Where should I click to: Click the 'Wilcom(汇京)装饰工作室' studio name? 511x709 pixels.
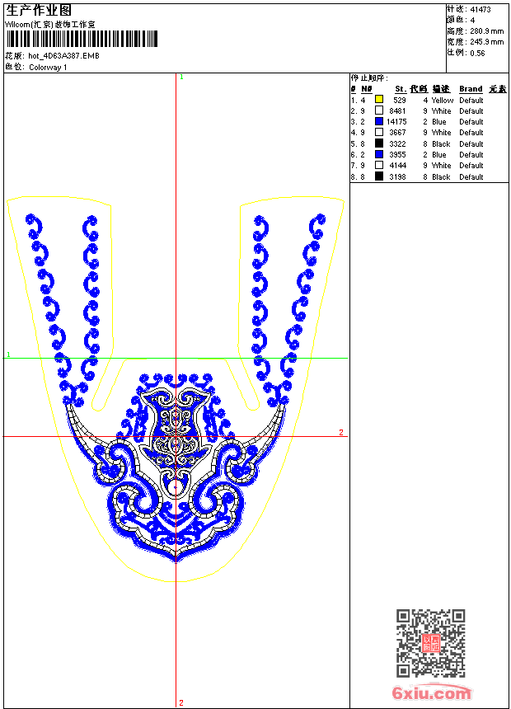[50, 25]
